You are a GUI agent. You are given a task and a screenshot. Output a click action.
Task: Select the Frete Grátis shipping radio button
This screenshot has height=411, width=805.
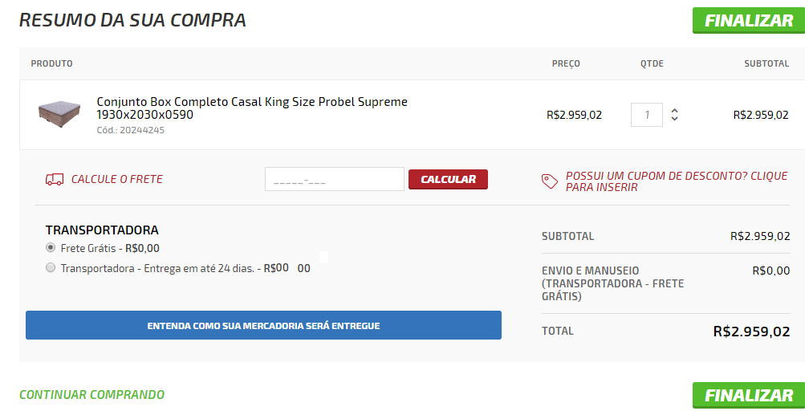tap(51, 248)
